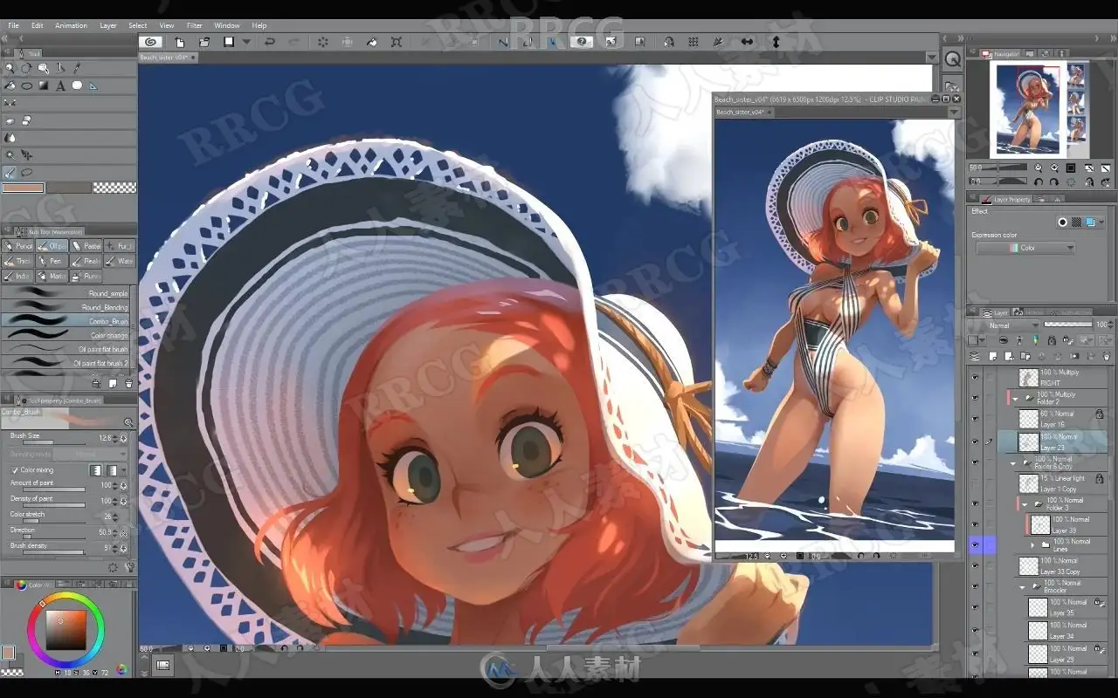Open the Filter menu
This screenshot has width=1118, height=698.
pyautogui.click(x=194, y=25)
